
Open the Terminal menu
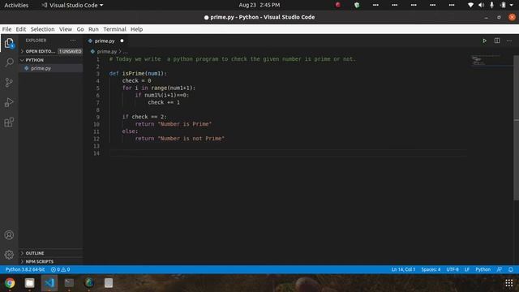coord(114,29)
